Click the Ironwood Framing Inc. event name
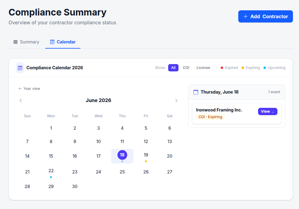Screen dimensions: 299x209 [219, 110]
